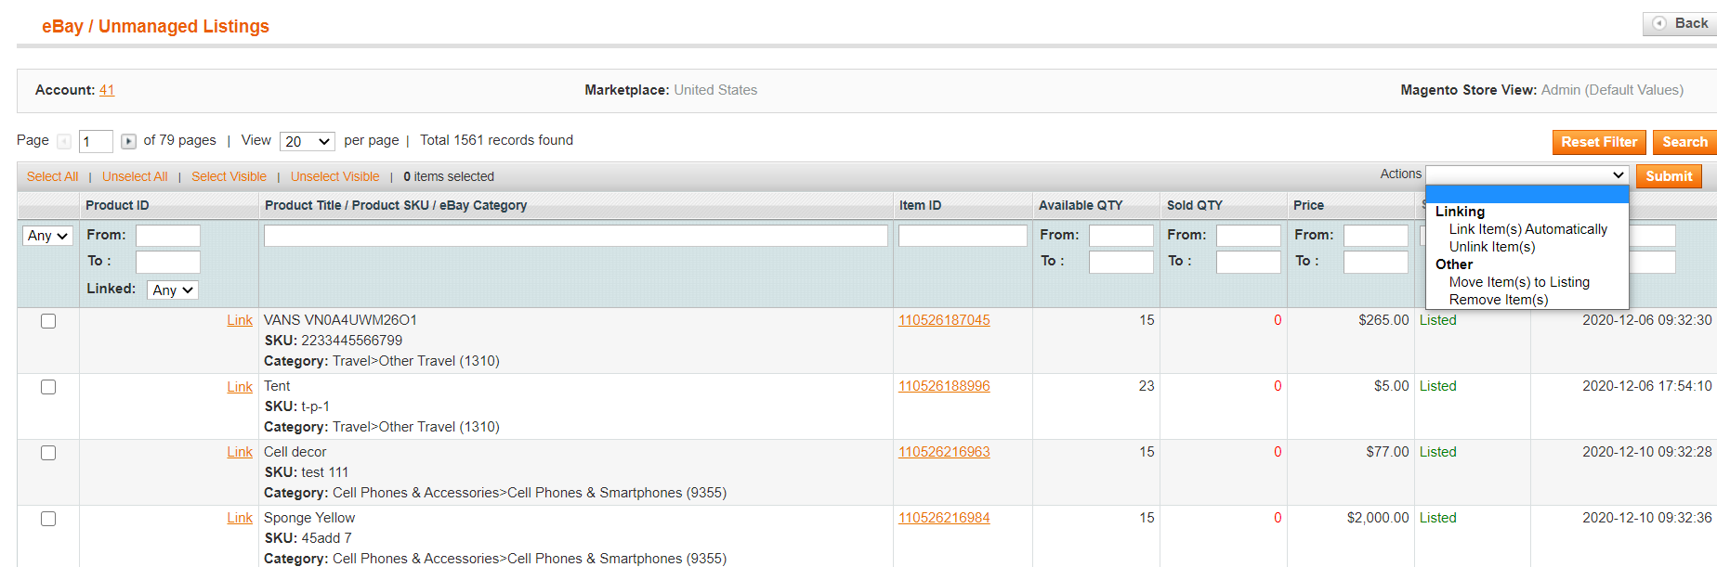This screenshot has width=1717, height=567.
Task: Sort by Available QTY column header
Action: click(1081, 205)
